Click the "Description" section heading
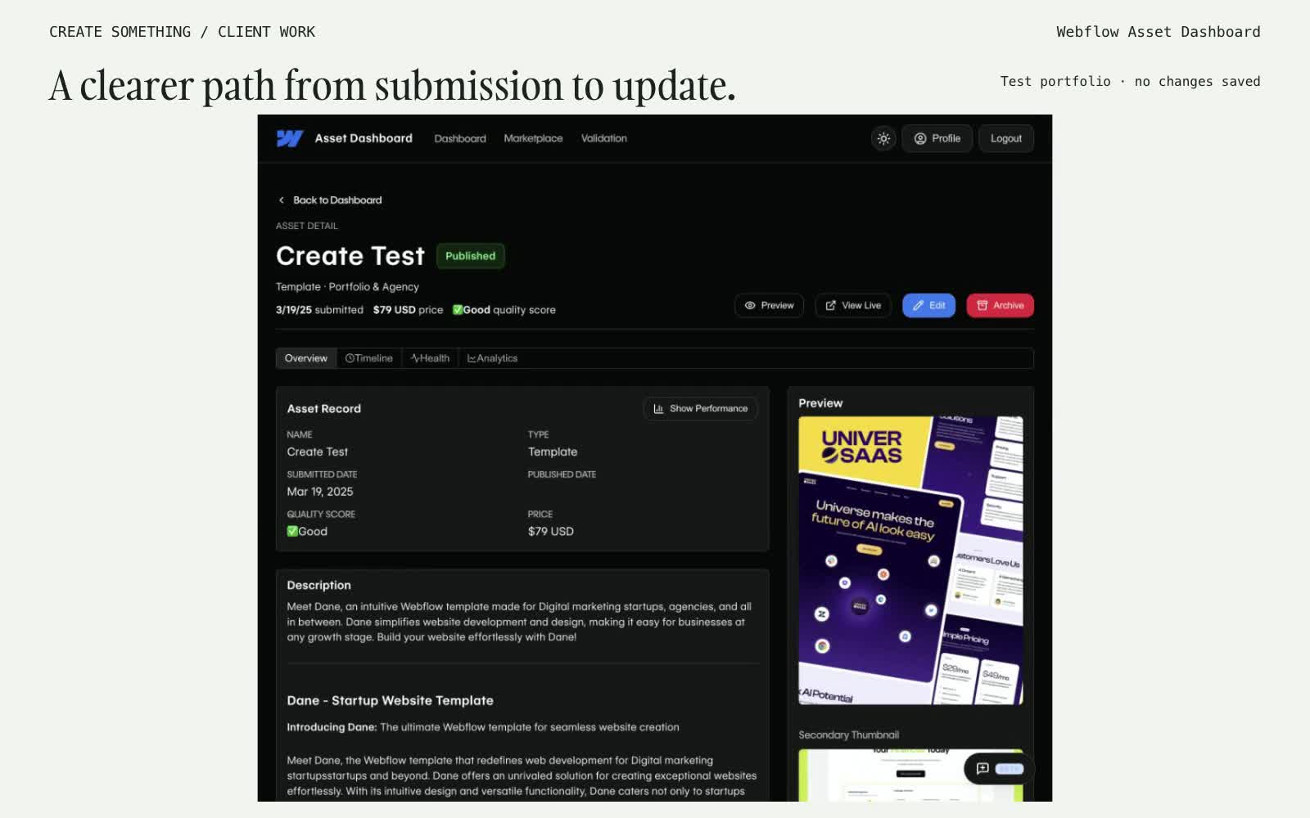Screen dimensions: 1310x818 pyautogui.click(x=318, y=585)
